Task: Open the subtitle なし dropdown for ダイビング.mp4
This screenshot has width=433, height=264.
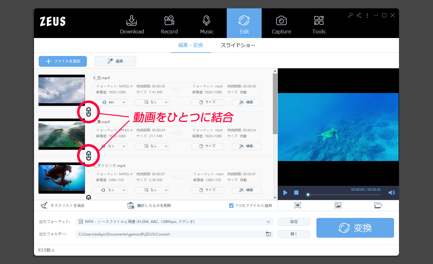Action: (x=152, y=190)
